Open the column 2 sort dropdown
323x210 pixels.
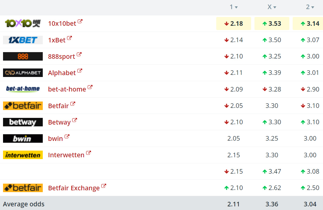[310, 7]
